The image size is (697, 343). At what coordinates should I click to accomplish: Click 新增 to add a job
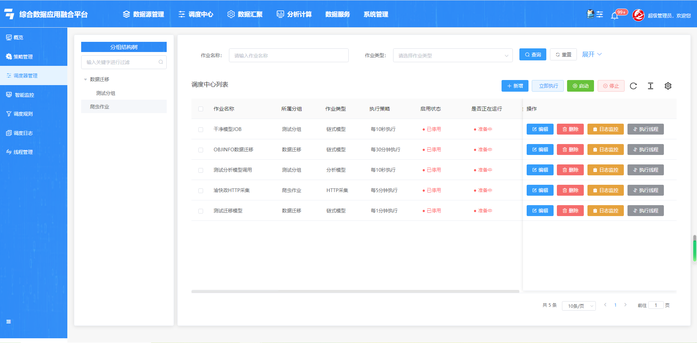pos(515,86)
